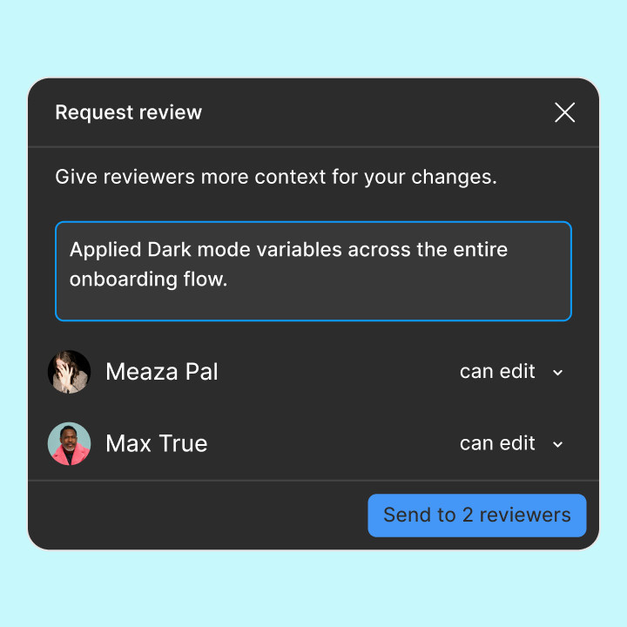
Task: Click the word "entire" in the description box
Action: [480, 250]
